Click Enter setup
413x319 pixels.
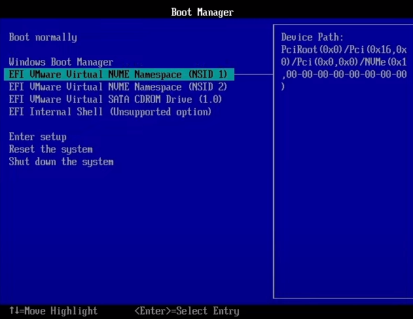click(x=37, y=137)
